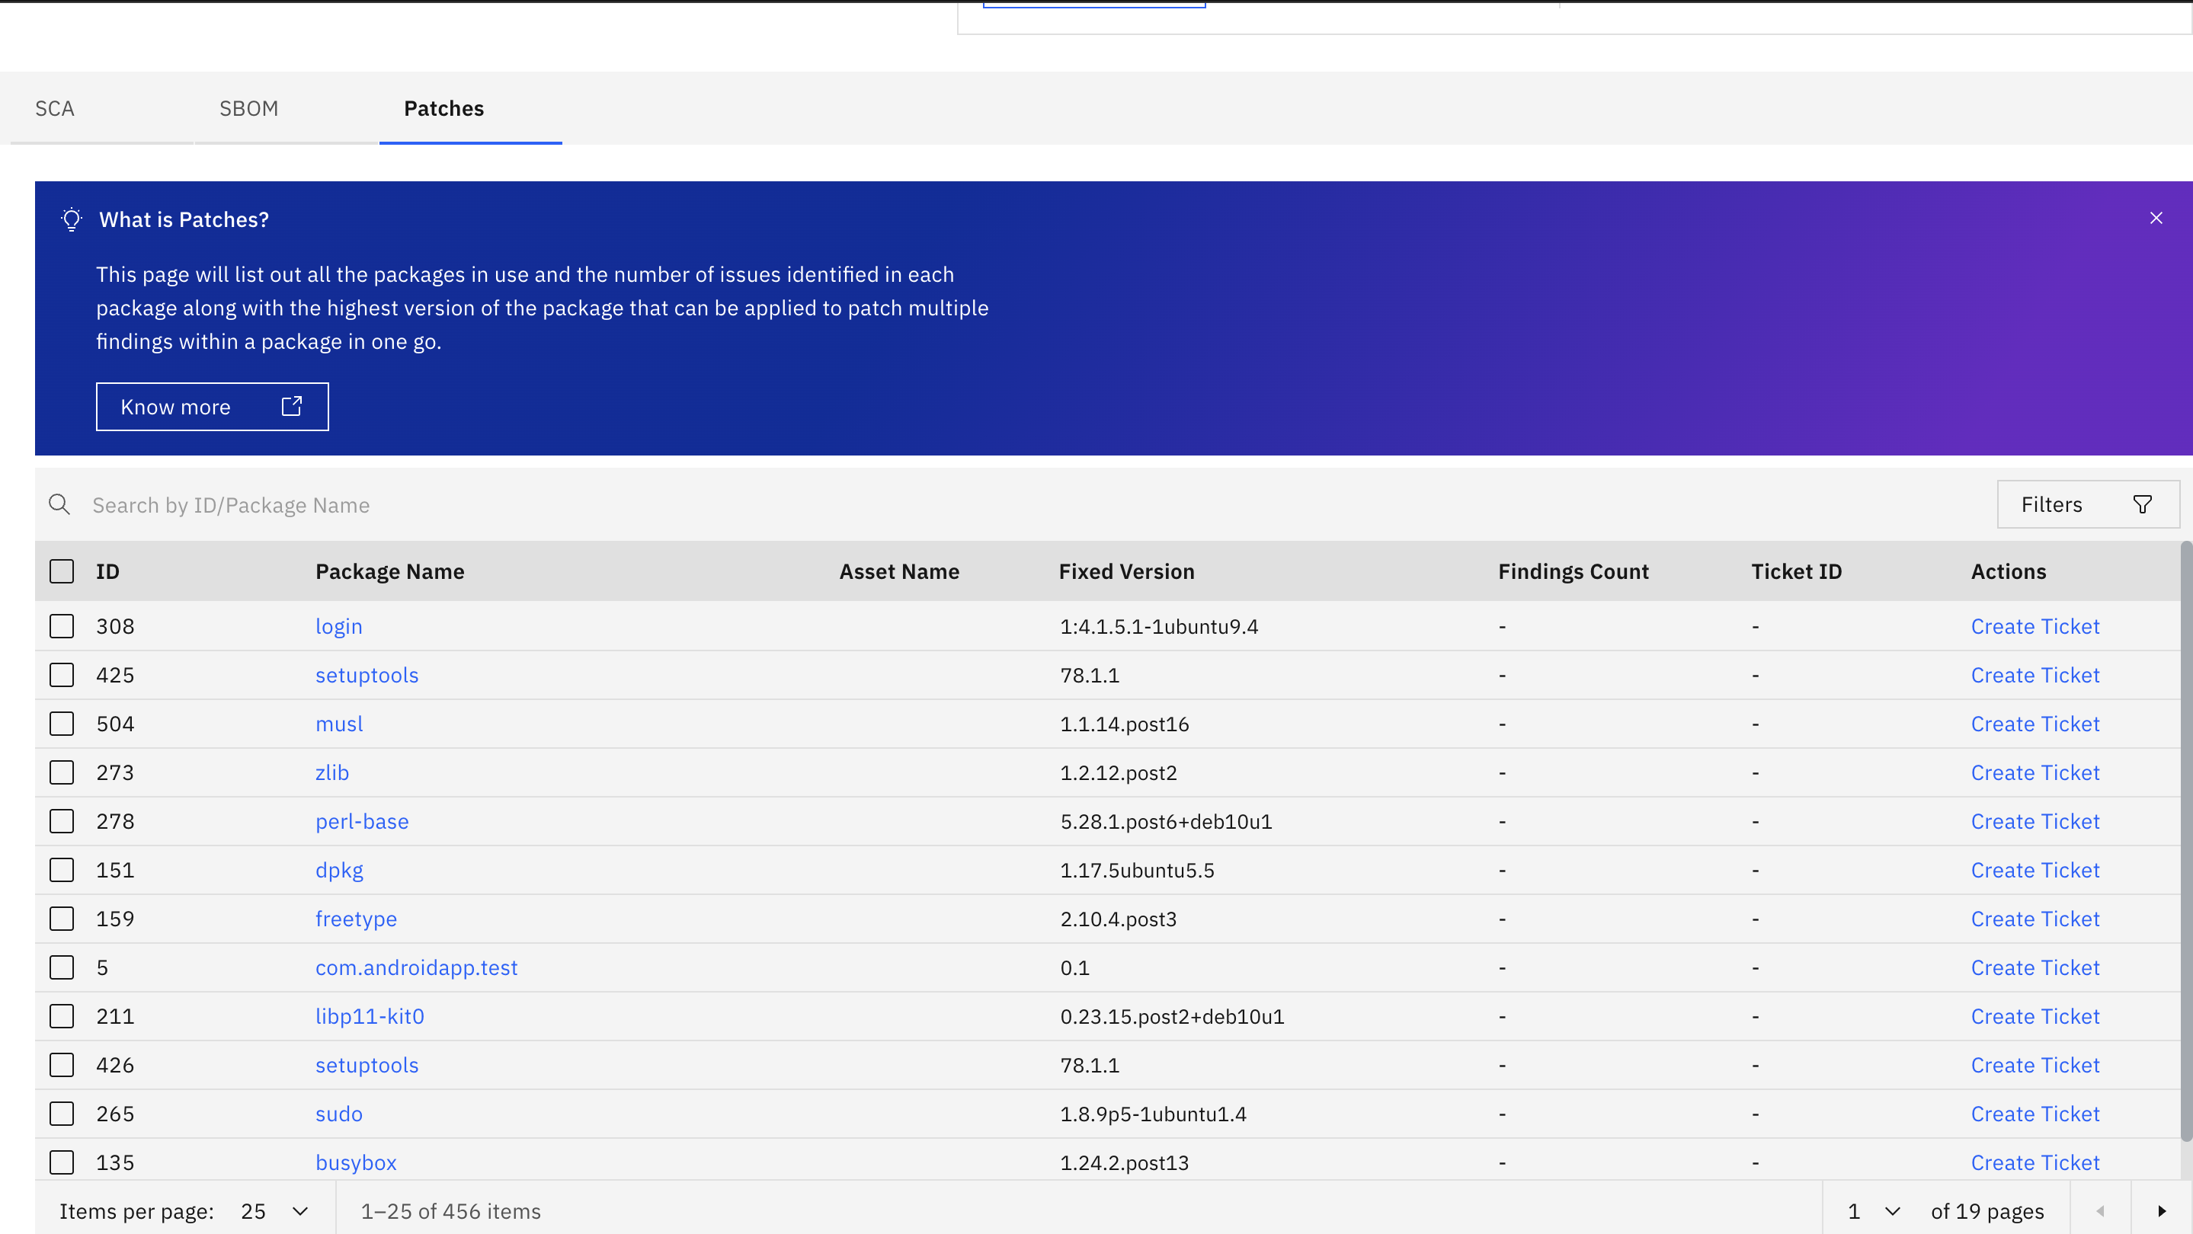Click the table vertical scrollbar
Image resolution: width=2193 pixels, height=1234 pixels.
tap(2185, 842)
